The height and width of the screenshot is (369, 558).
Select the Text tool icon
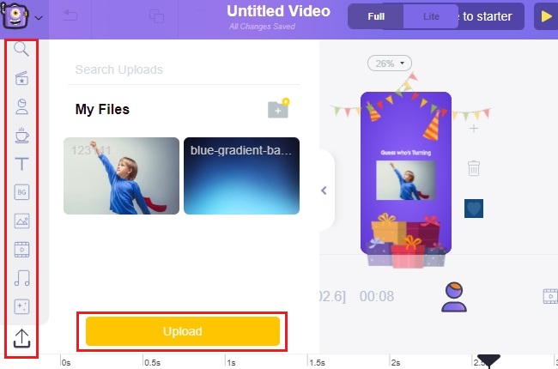[x=21, y=164]
